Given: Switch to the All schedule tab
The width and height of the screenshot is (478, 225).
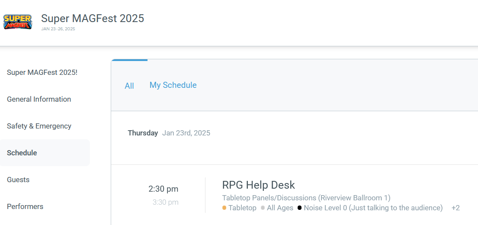Looking at the screenshot, I should 129,86.
